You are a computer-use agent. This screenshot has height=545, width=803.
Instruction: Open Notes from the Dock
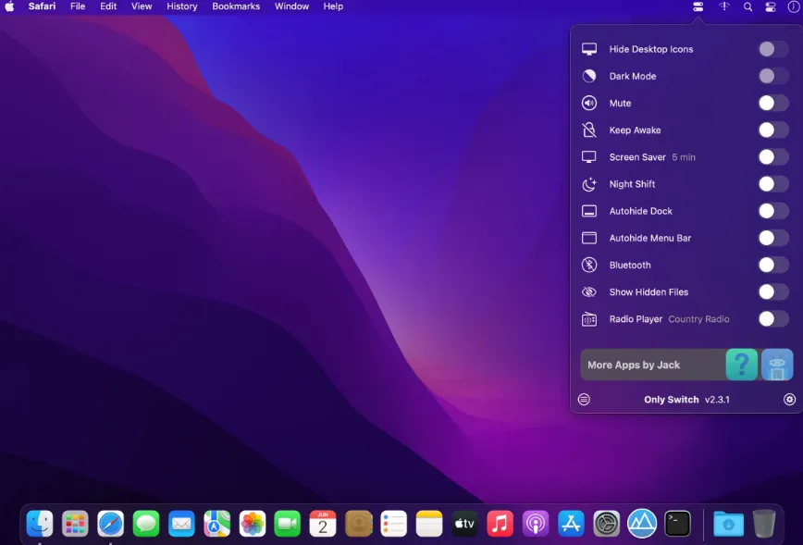pyautogui.click(x=429, y=524)
